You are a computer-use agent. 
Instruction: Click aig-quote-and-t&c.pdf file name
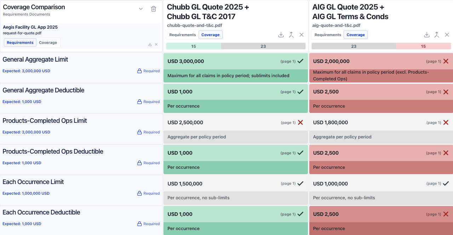(337, 25)
